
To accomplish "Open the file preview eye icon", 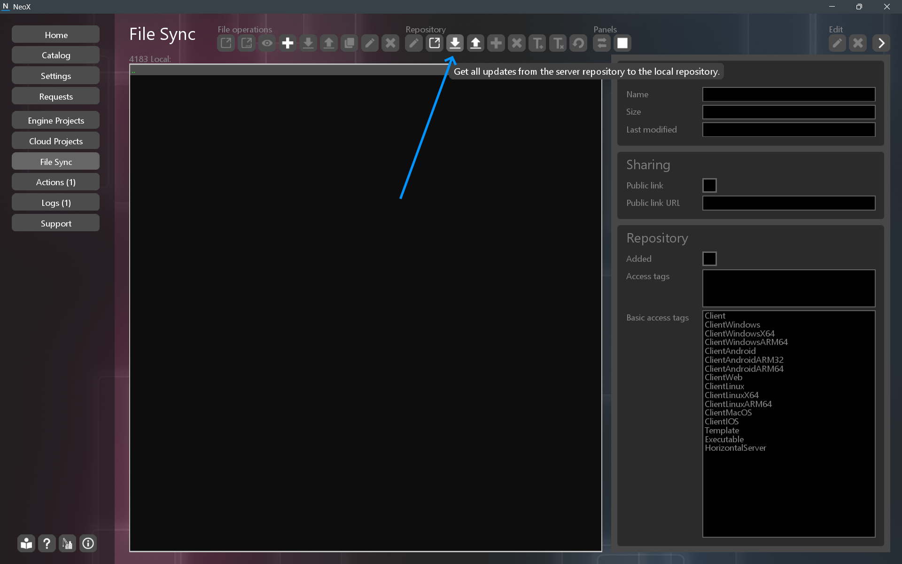I will 267,43.
